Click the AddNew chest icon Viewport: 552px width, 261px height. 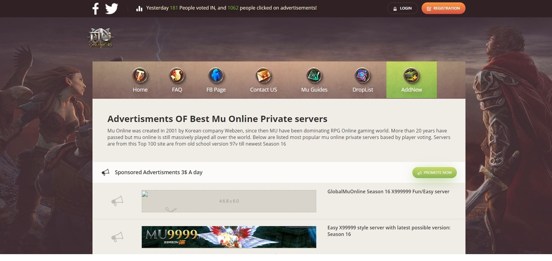411,75
